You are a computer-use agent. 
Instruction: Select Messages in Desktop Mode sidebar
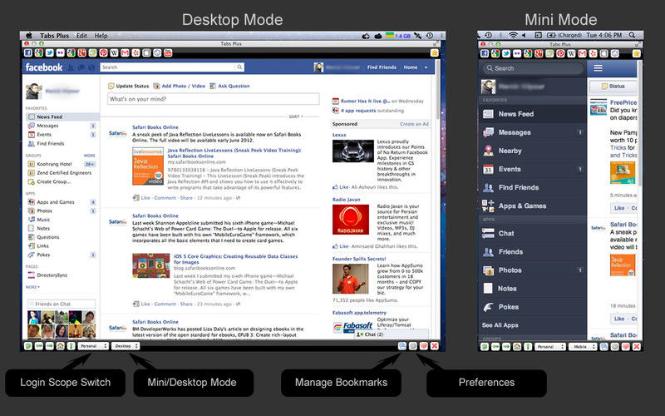(x=62, y=126)
